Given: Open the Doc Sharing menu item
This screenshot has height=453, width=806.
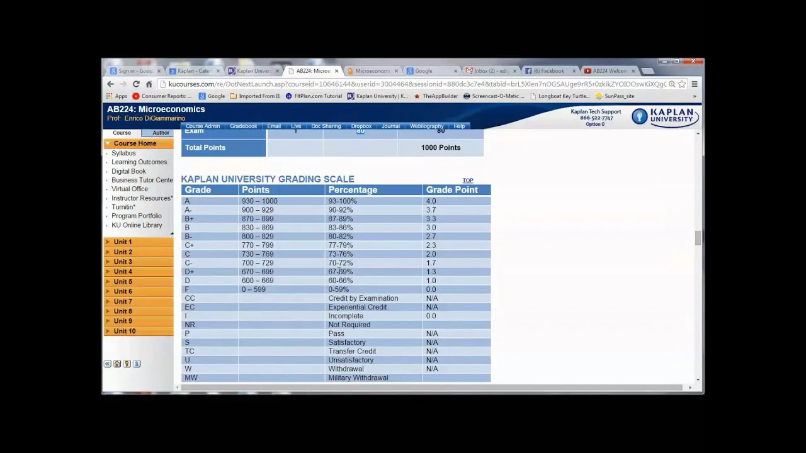Looking at the screenshot, I should (x=326, y=126).
